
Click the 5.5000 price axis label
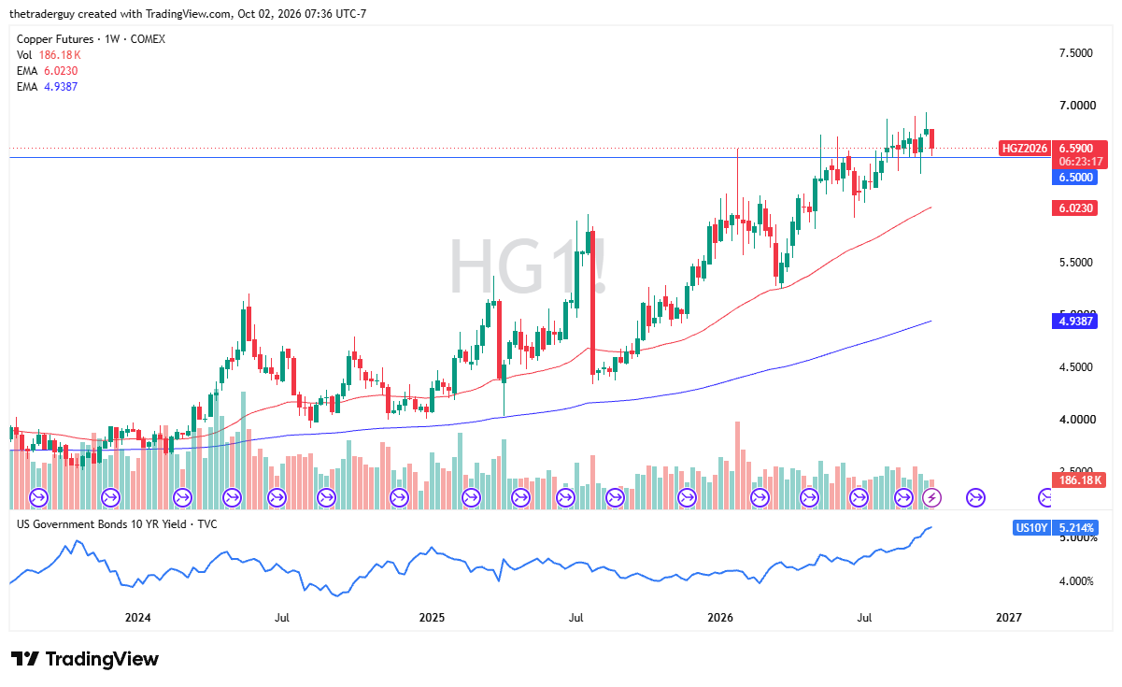(x=1077, y=263)
